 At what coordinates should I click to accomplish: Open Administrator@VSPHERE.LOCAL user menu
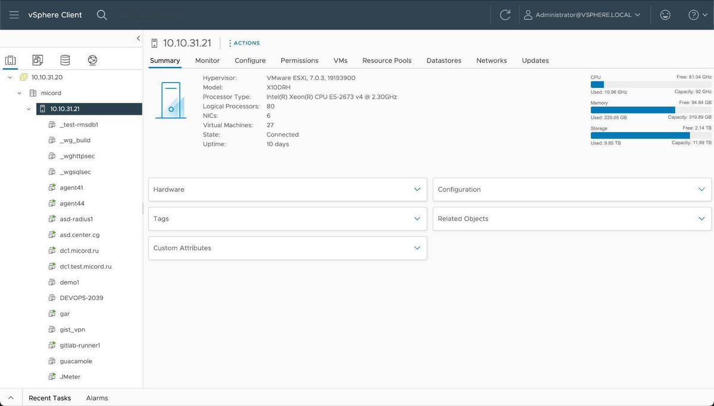(582, 15)
